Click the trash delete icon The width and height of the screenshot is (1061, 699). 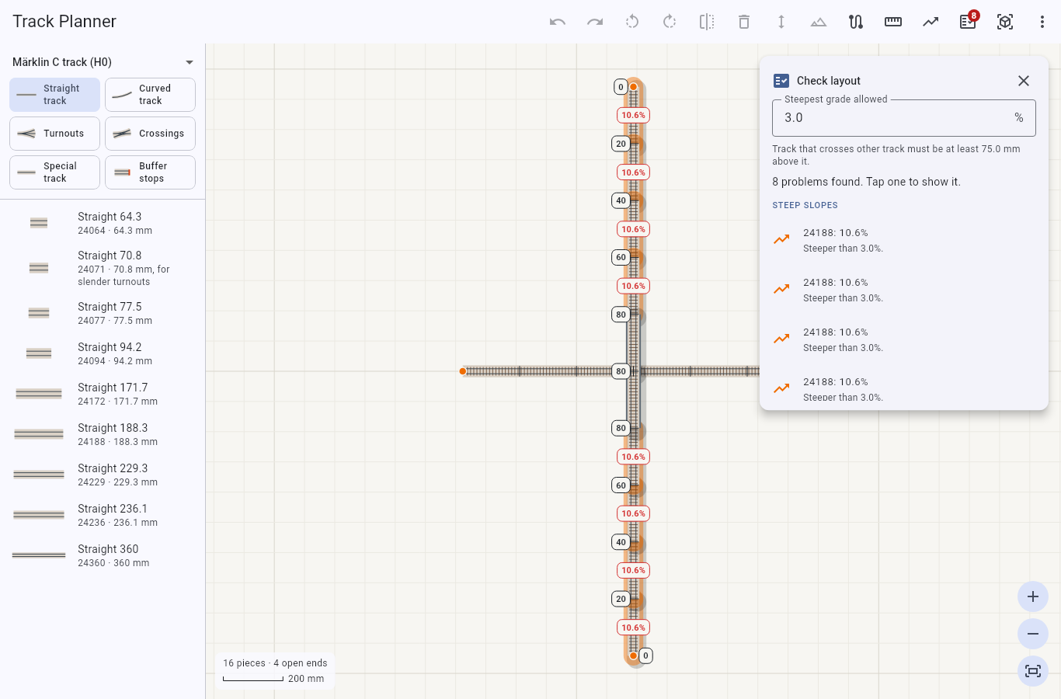click(x=744, y=22)
